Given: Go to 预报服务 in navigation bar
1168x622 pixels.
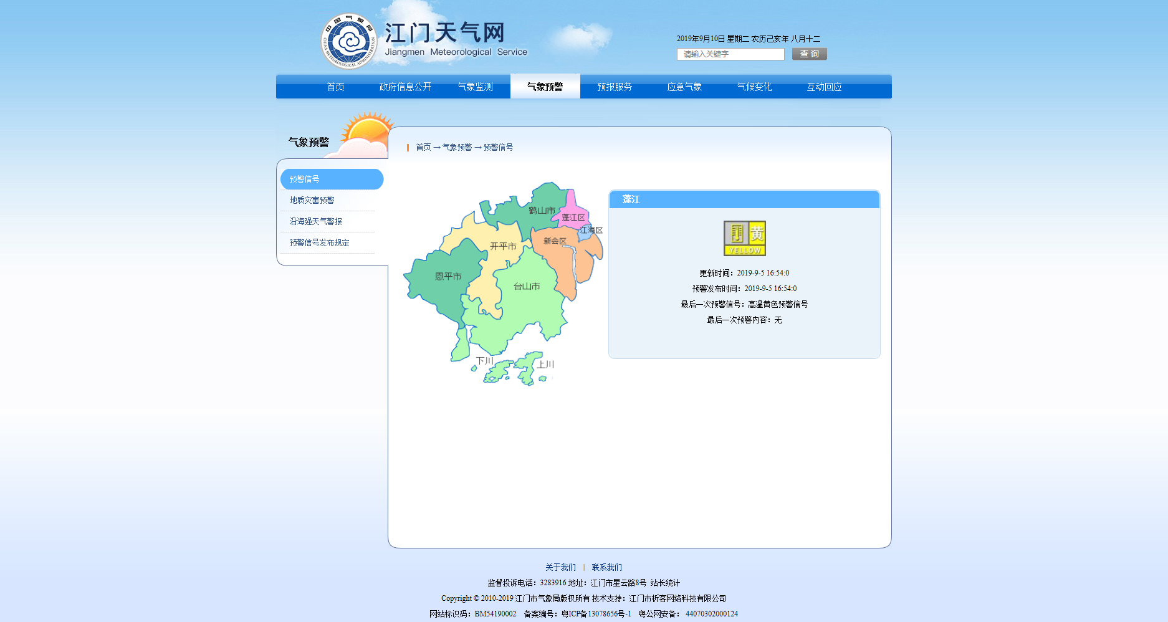Looking at the screenshot, I should tap(615, 87).
